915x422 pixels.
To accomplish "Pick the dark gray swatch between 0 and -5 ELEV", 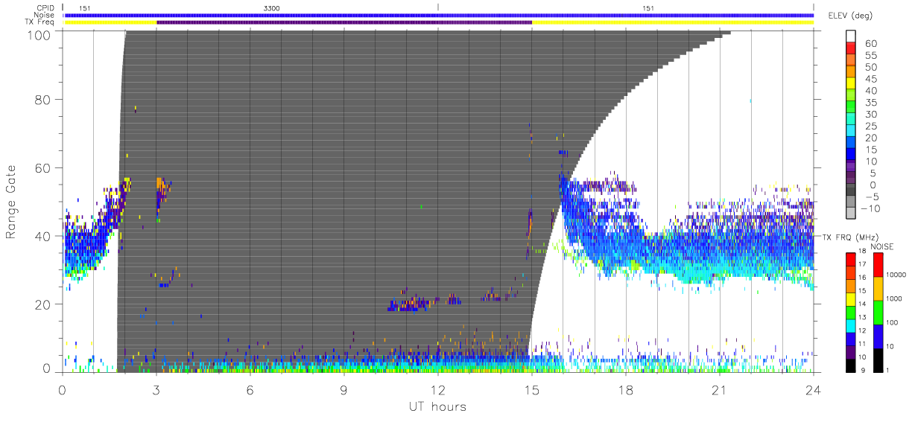I will pos(850,191).
